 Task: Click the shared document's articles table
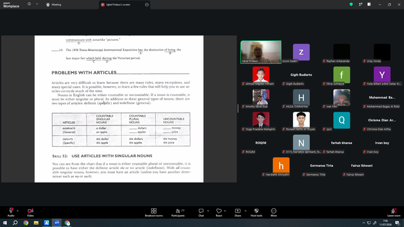tap(121, 129)
